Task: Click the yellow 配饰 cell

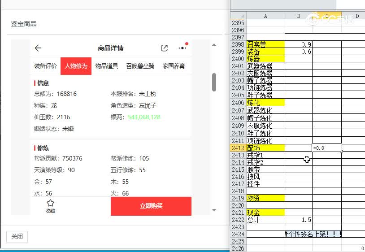Action: point(265,148)
